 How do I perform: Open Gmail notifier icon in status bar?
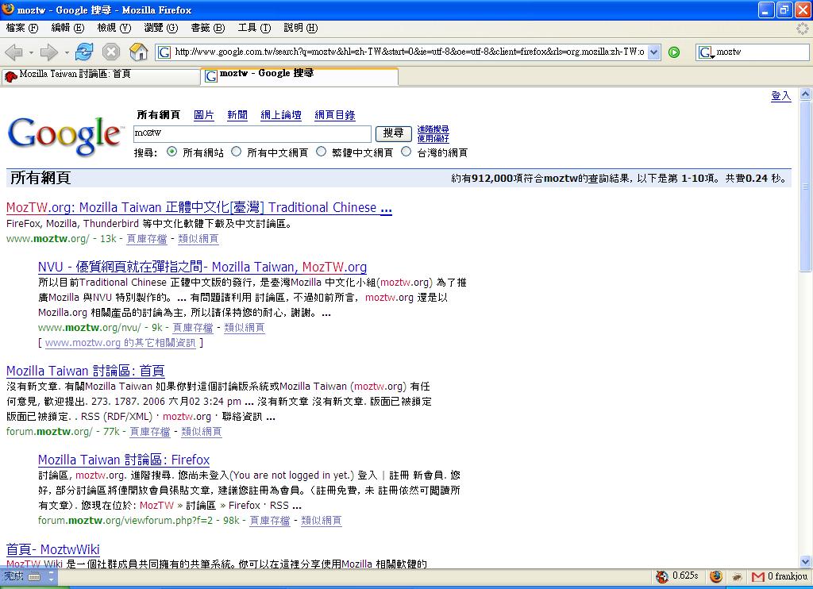coord(758,576)
